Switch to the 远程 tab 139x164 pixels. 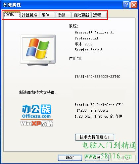99,15
